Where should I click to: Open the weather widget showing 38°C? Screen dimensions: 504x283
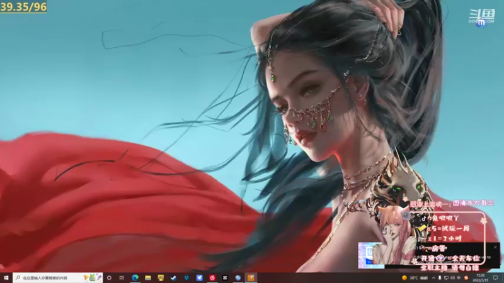point(415,278)
